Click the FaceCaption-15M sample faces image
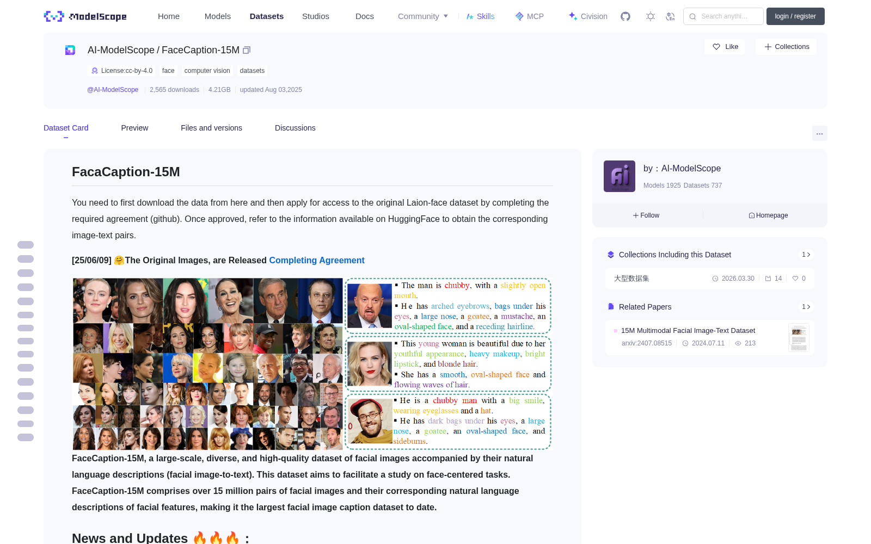871x544 pixels. [312, 364]
